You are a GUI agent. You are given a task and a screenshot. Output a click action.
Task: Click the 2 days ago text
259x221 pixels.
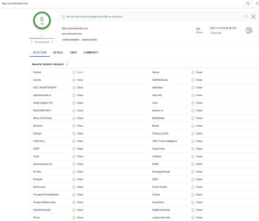click(x=215, y=33)
